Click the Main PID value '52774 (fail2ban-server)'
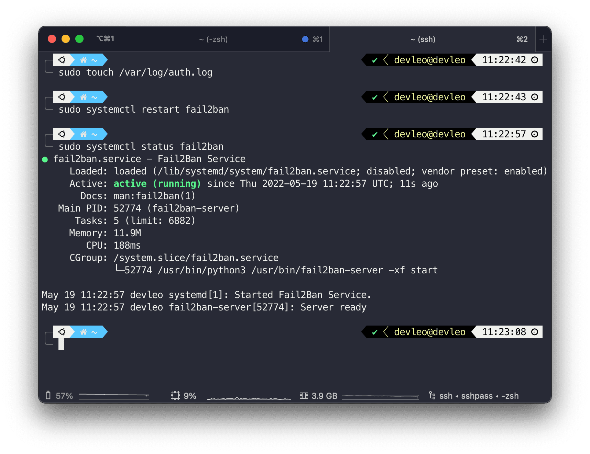 point(176,208)
